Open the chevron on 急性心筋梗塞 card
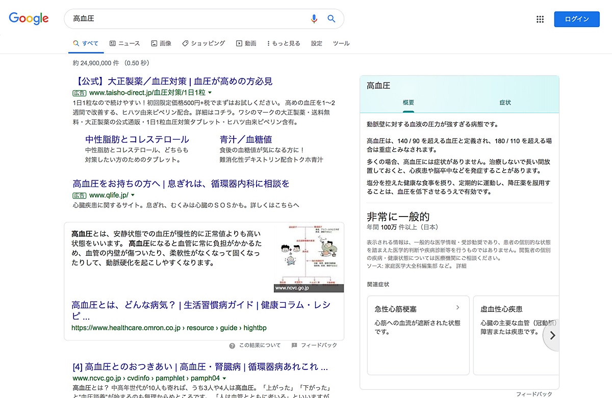 (457, 307)
